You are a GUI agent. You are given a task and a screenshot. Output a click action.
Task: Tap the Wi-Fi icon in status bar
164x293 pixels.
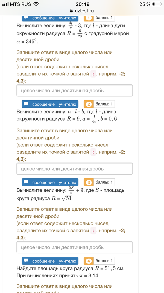(x=36, y=4)
